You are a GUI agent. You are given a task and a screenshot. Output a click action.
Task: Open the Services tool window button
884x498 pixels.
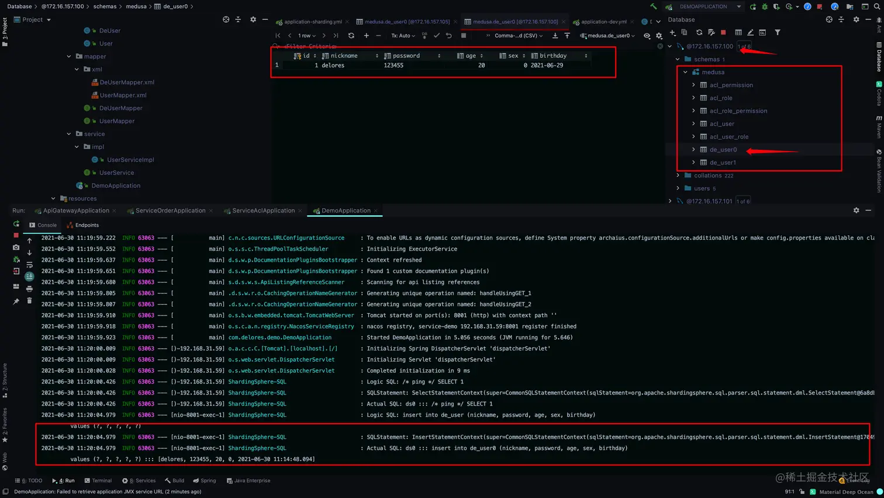pos(139,480)
